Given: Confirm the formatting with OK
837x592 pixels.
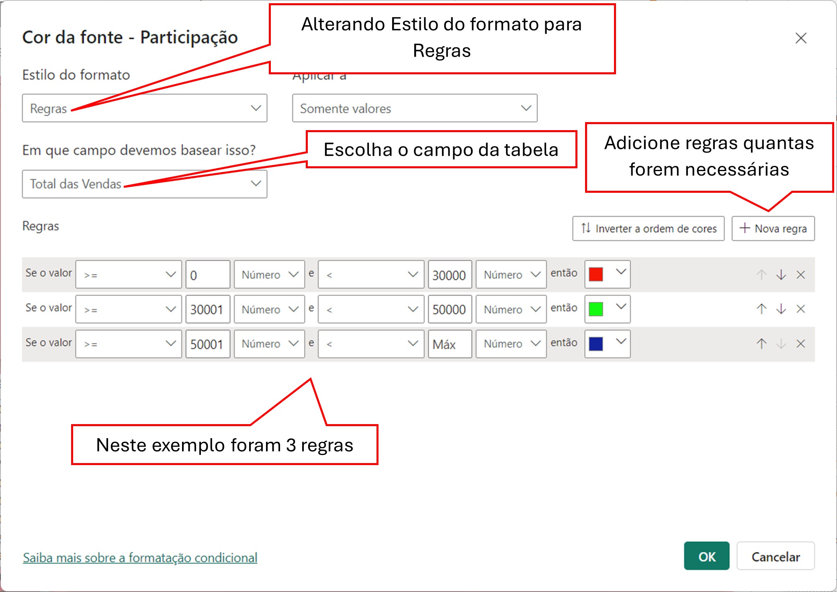Looking at the screenshot, I should [707, 557].
